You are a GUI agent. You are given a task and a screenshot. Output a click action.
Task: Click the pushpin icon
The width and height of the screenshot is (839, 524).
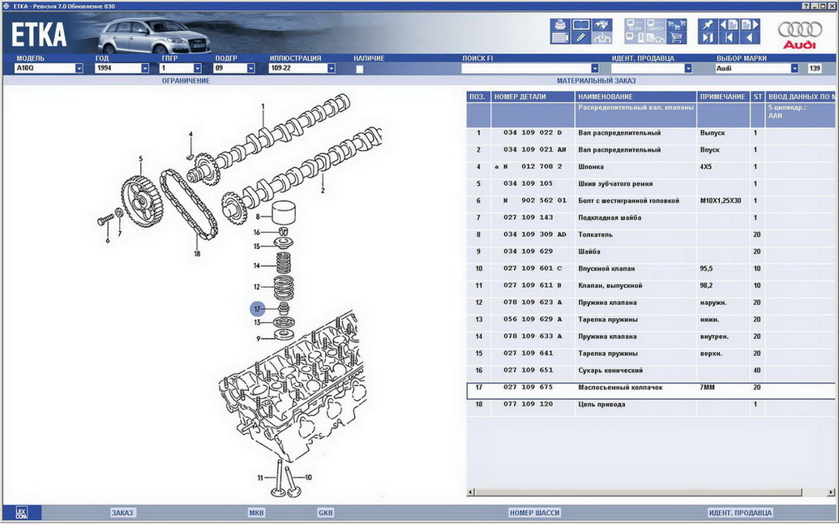(x=708, y=24)
